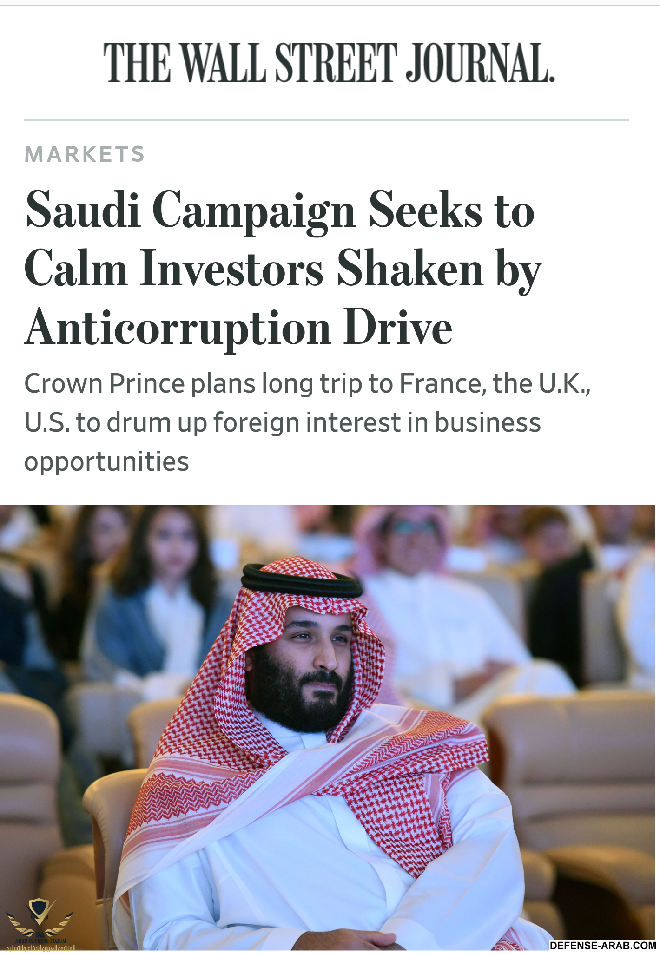Open the DEFENSE-ARAB.COM watermark link
The height and width of the screenshot is (954, 660).
pyautogui.click(x=602, y=946)
